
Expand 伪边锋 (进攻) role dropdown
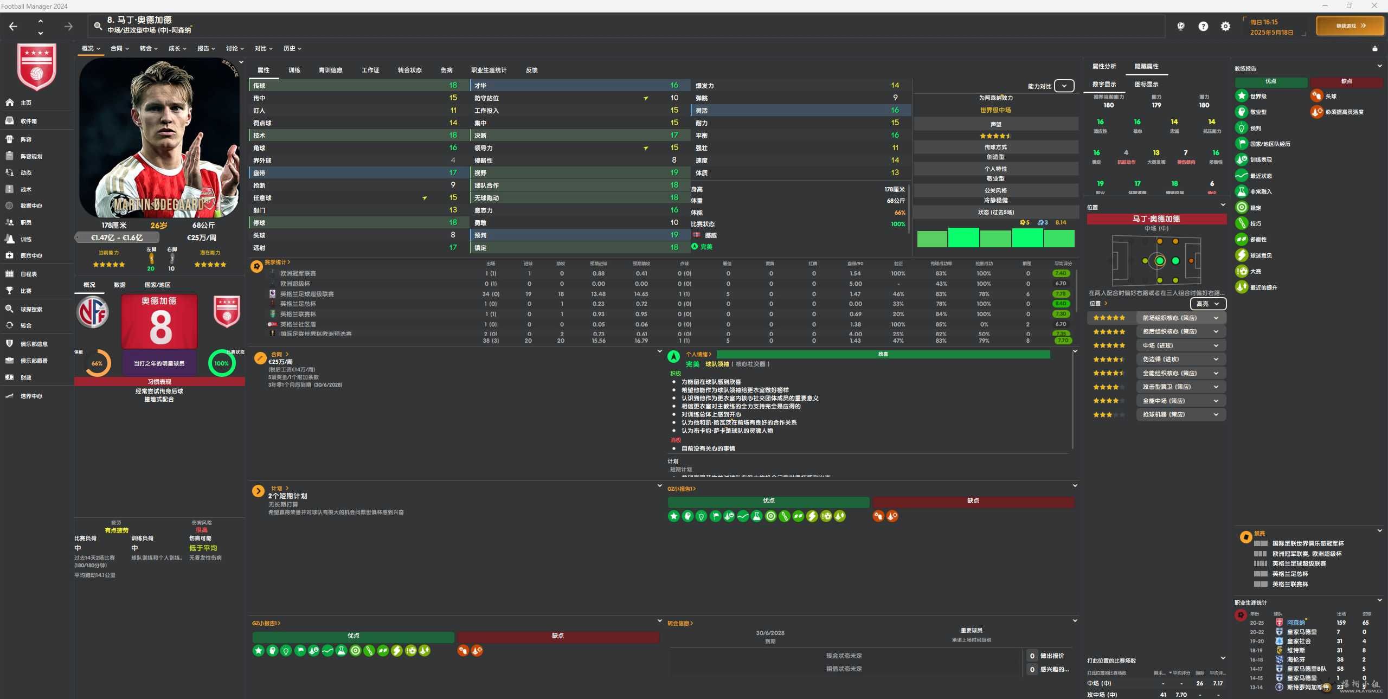[x=1180, y=360]
